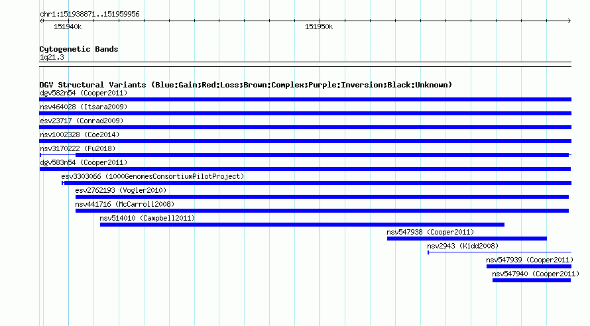This screenshot has width=590, height=326.
Task: Click the blue bar under esv2762193
Action: pyautogui.click(x=322, y=197)
